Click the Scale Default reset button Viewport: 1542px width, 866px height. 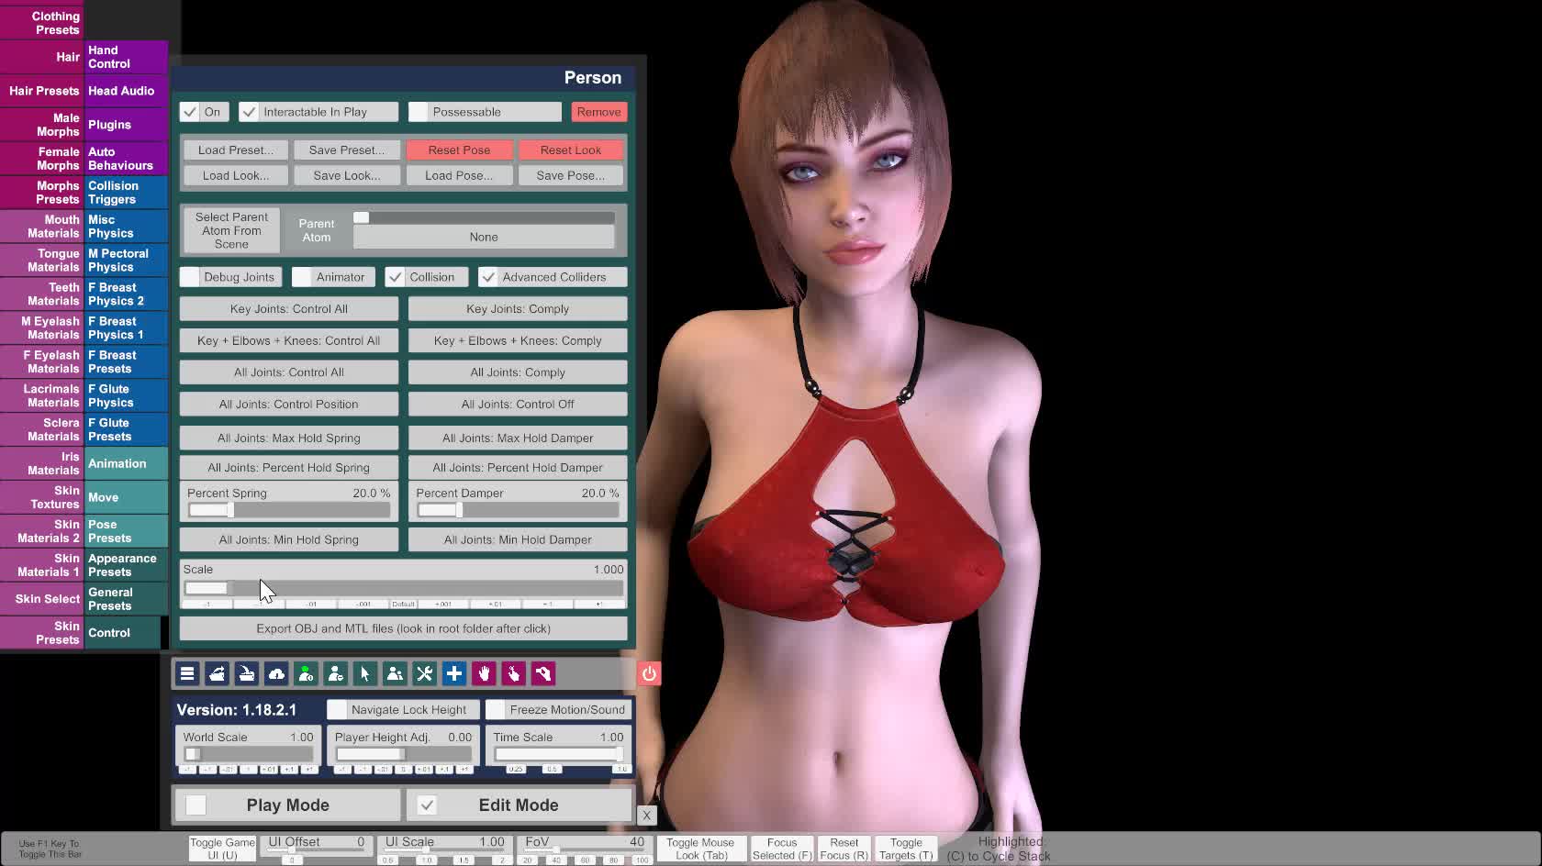(404, 605)
